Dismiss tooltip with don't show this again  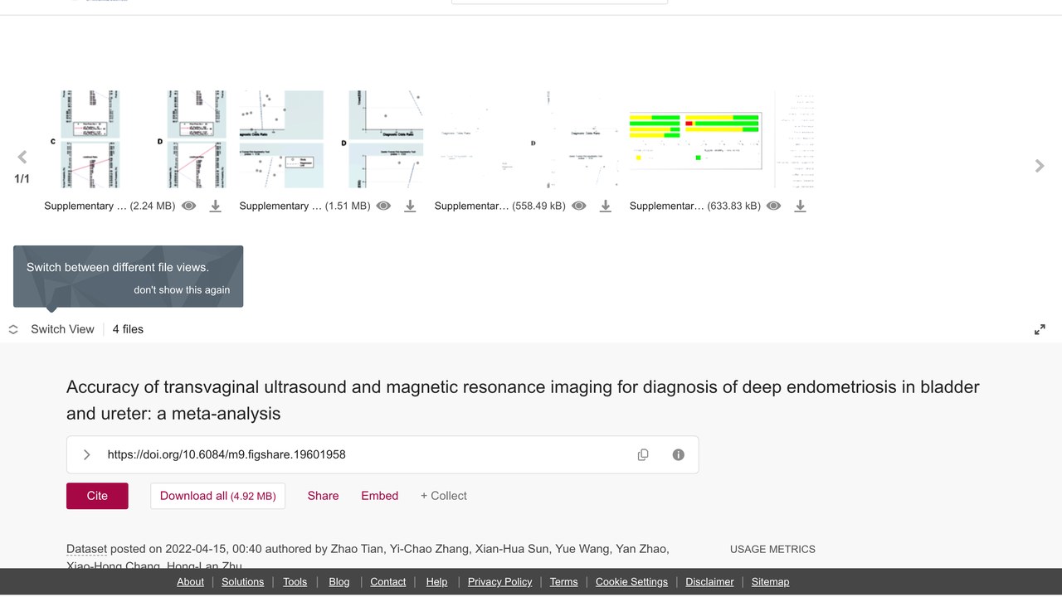[182, 290]
